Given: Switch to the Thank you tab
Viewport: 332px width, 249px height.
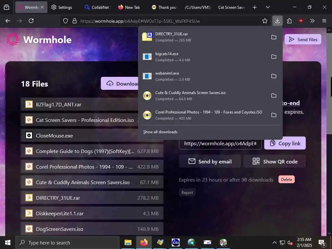Looking at the screenshot, I should [x=164, y=7].
